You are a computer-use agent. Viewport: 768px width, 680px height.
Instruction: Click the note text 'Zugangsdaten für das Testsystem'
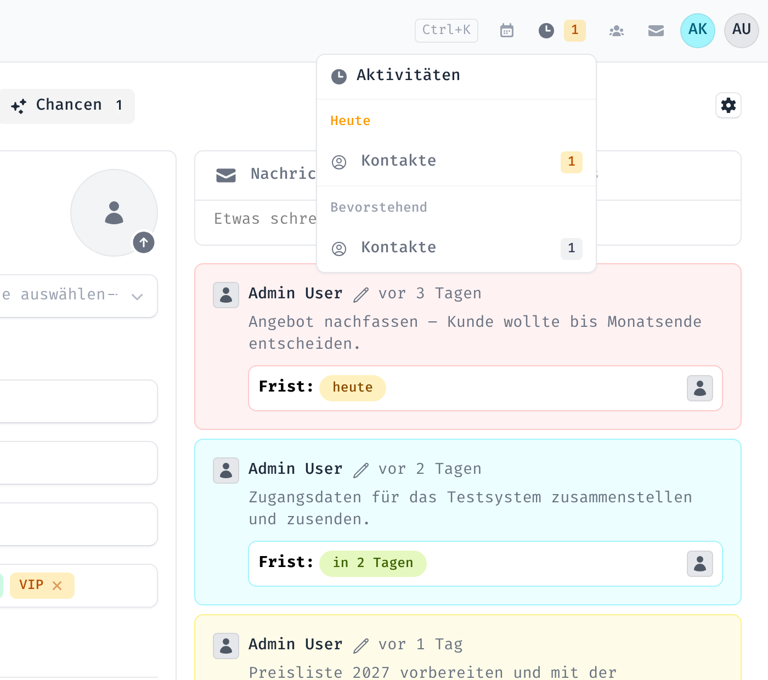[x=395, y=497]
